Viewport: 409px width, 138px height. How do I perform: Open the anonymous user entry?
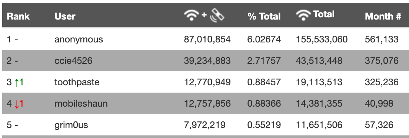coord(79,39)
